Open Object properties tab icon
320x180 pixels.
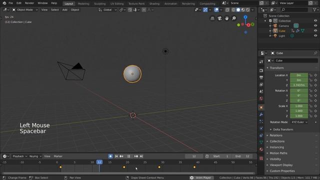(261, 107)
